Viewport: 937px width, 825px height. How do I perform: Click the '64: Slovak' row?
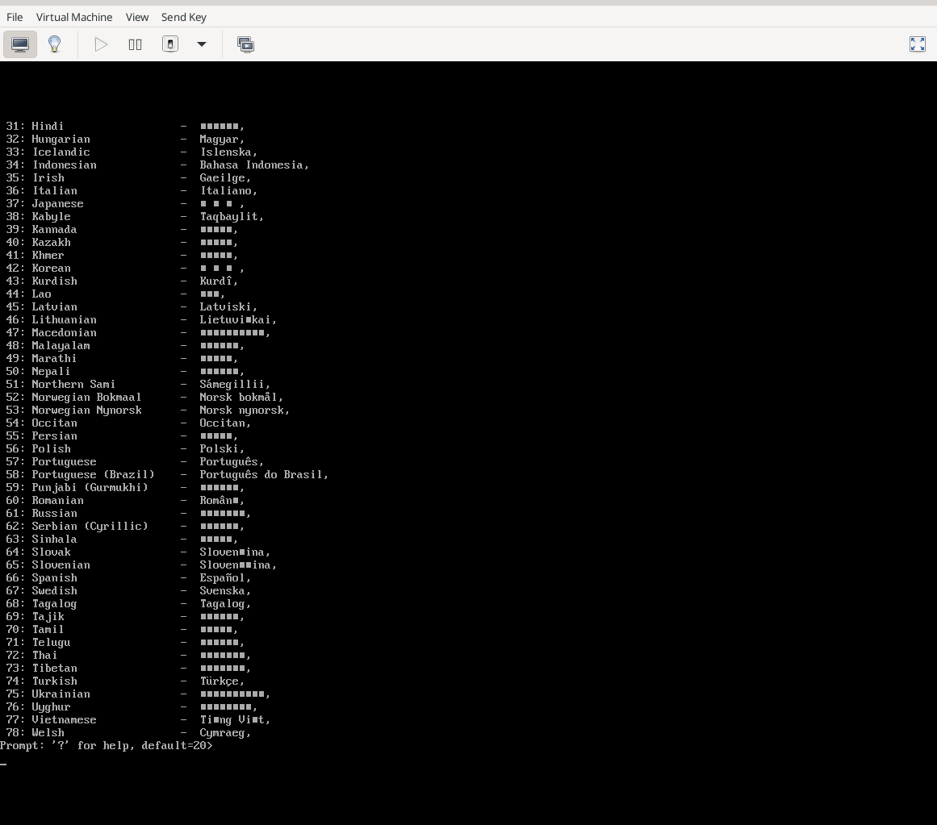click(x=138, y=552)
